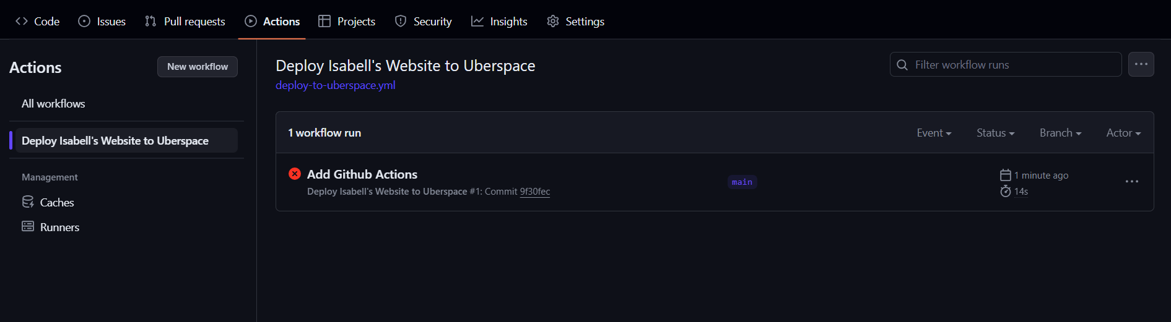Select the Actions tab
Viewport: 1171px width, 322px height.
click(x=272, y=21)
